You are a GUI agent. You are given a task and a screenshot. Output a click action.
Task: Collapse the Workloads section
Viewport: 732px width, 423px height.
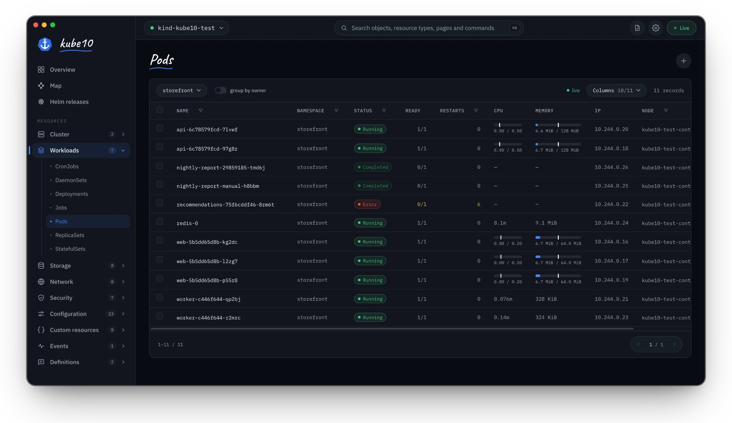pyautogui.click(x=123, y=151)
